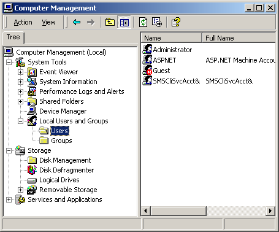Expand Performance Logs and Alerts node

(x=20, y=91)
